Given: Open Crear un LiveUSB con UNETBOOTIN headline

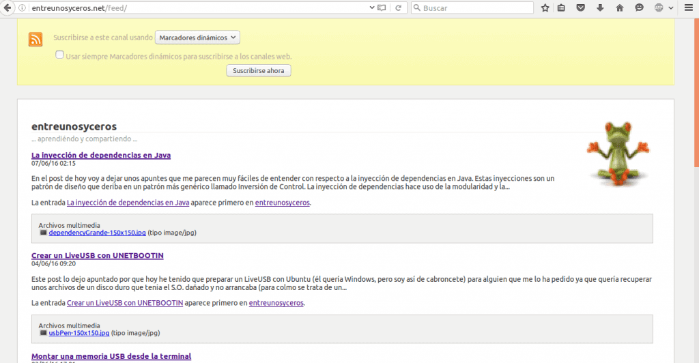Looking at the screenshot, I should pos(98,255).
